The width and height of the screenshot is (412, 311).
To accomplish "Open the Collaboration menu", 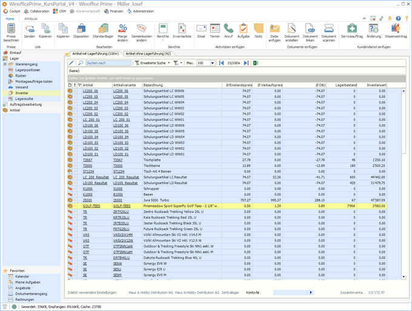I will (x=37, y=11).
